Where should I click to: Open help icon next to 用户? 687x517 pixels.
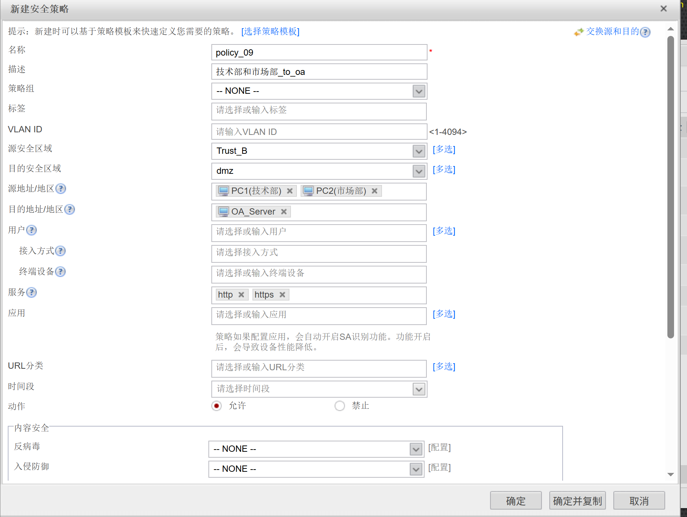point(31,230)
